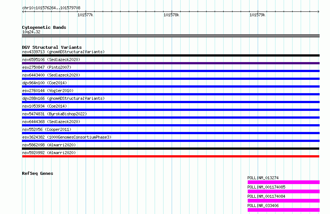Open variant esv2760144 (Vogler2010) label
This screenshot has height=214, width=330.
(48, 91)
